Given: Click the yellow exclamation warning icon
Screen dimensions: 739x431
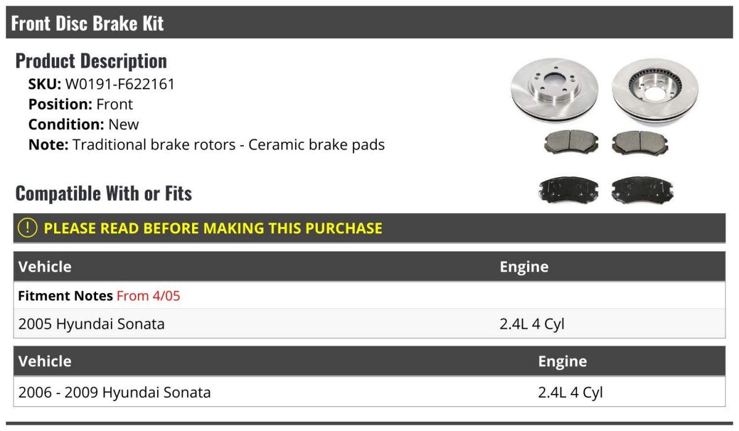Looking at the screenshot, I should 28,228.
